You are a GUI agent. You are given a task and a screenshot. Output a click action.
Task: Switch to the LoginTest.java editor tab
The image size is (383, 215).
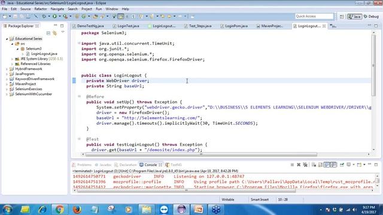(x=126, y=26)
